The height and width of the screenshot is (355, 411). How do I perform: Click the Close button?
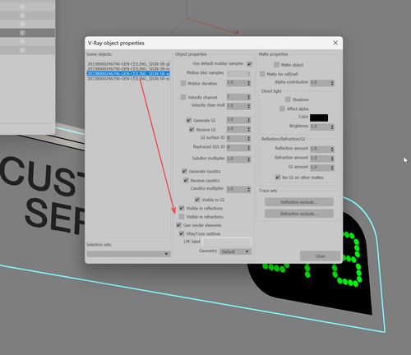[x=320, y=256]
